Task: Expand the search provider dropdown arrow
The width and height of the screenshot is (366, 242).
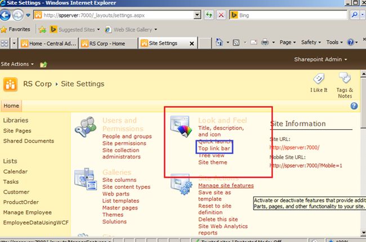Action: click(x=363, y=15)
